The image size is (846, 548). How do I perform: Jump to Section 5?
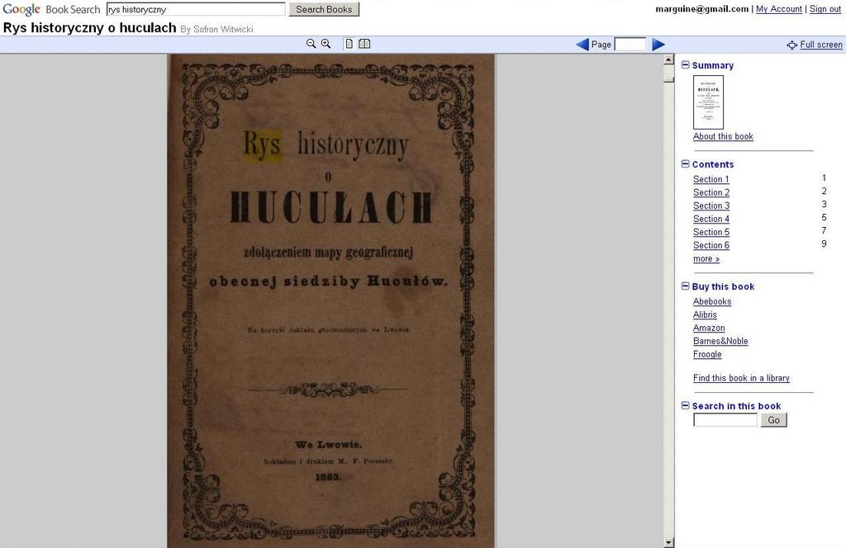tap(711, 232)
